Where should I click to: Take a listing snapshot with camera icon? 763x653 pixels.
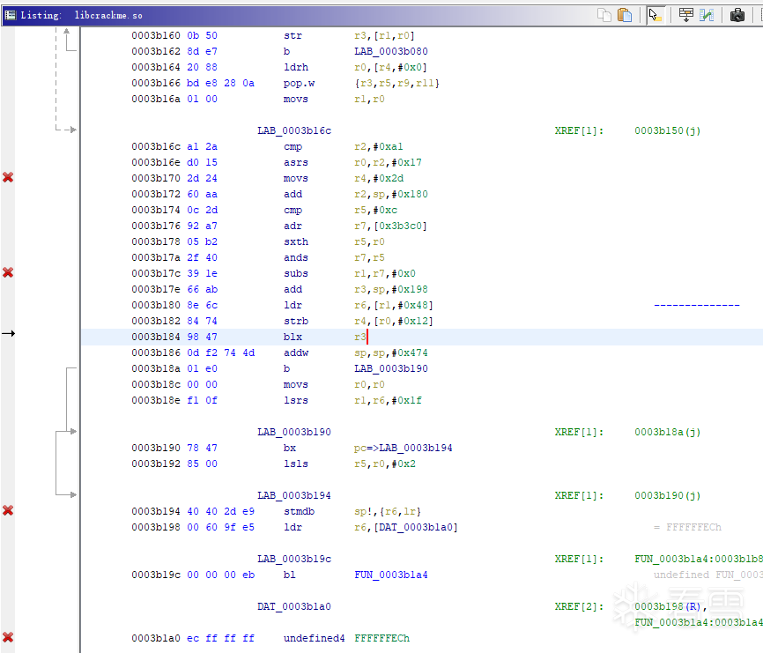[x=737, y=15]
